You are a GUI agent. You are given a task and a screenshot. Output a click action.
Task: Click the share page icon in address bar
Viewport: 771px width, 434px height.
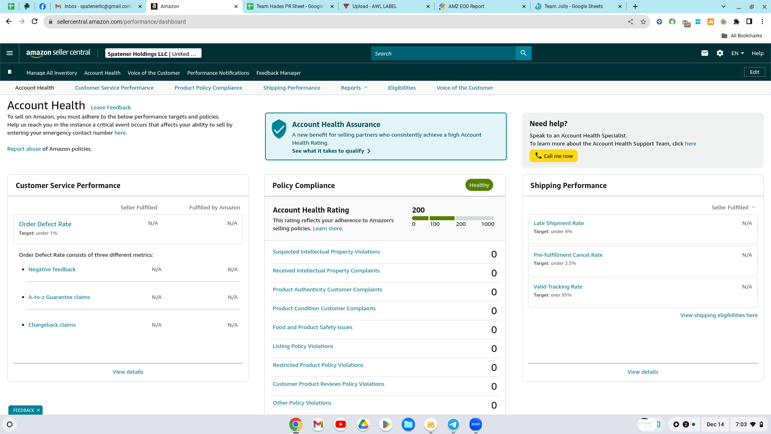pyautogui.click(x=630, y=22)
